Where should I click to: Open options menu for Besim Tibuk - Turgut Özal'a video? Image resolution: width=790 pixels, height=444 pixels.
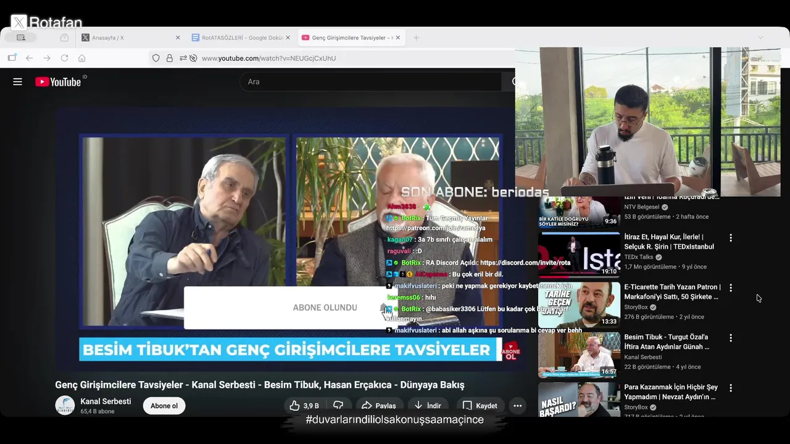[x=731, y=338]
